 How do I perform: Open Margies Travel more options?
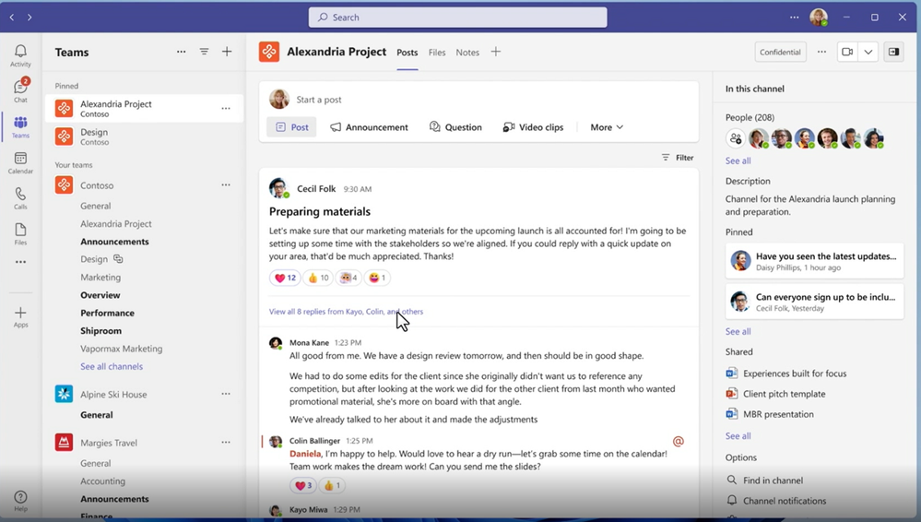click(x=226, y=442)
